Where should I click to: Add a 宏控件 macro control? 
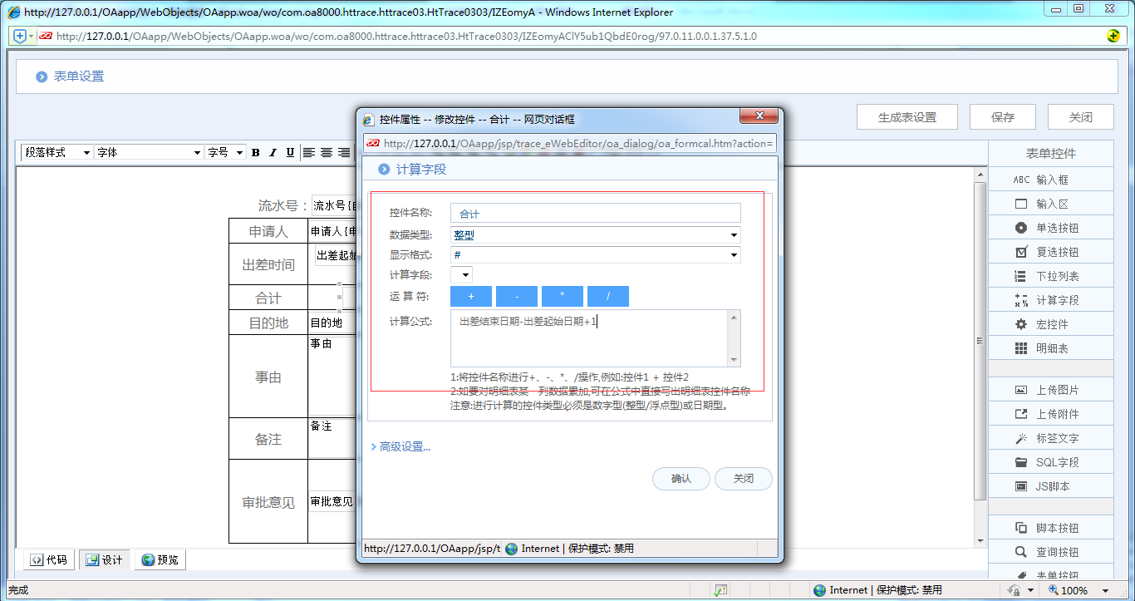(x=1049, y=324)
